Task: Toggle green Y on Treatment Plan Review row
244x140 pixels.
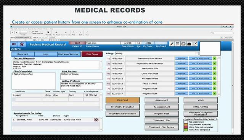Action: [x=214, y=59]
